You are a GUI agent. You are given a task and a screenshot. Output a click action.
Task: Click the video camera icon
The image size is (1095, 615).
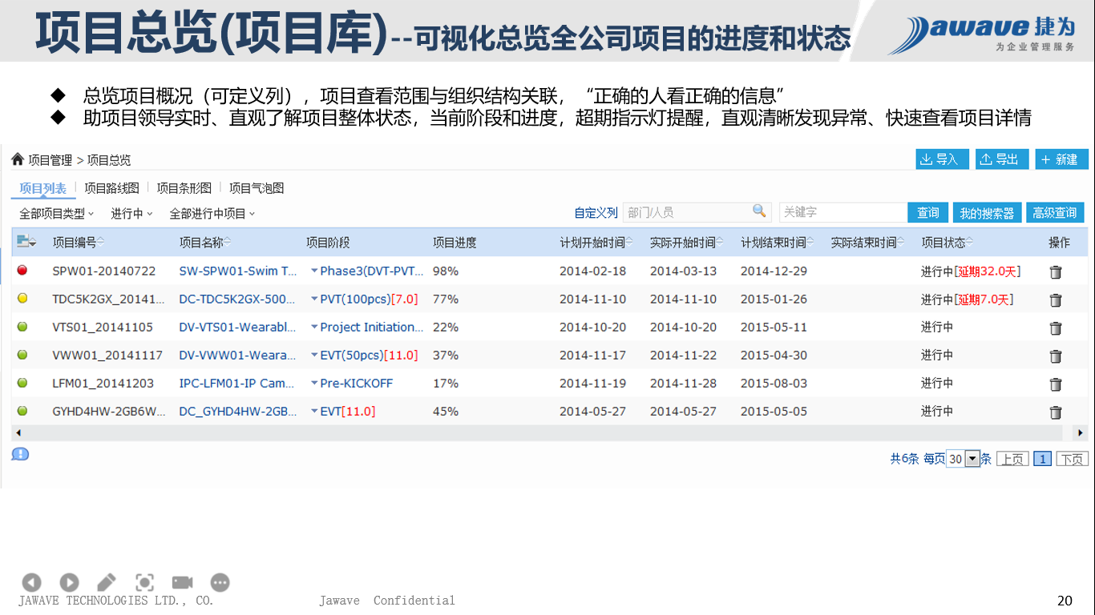click(x=182, y=582)
